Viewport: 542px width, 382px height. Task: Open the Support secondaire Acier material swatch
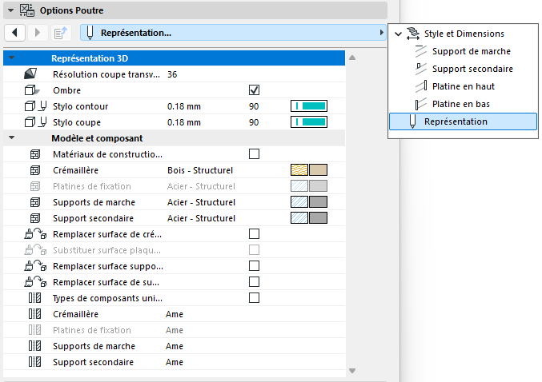309,217
